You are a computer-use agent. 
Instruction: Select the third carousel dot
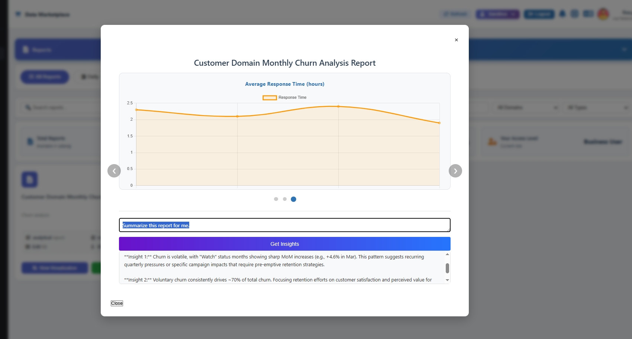coord(293,199)
